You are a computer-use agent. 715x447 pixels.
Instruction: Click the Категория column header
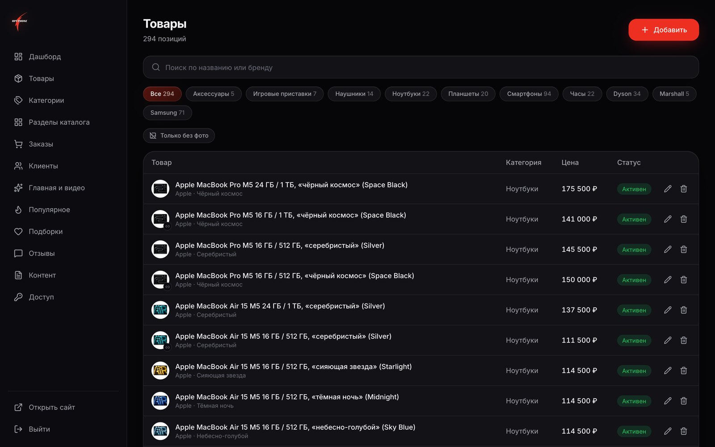523,163
